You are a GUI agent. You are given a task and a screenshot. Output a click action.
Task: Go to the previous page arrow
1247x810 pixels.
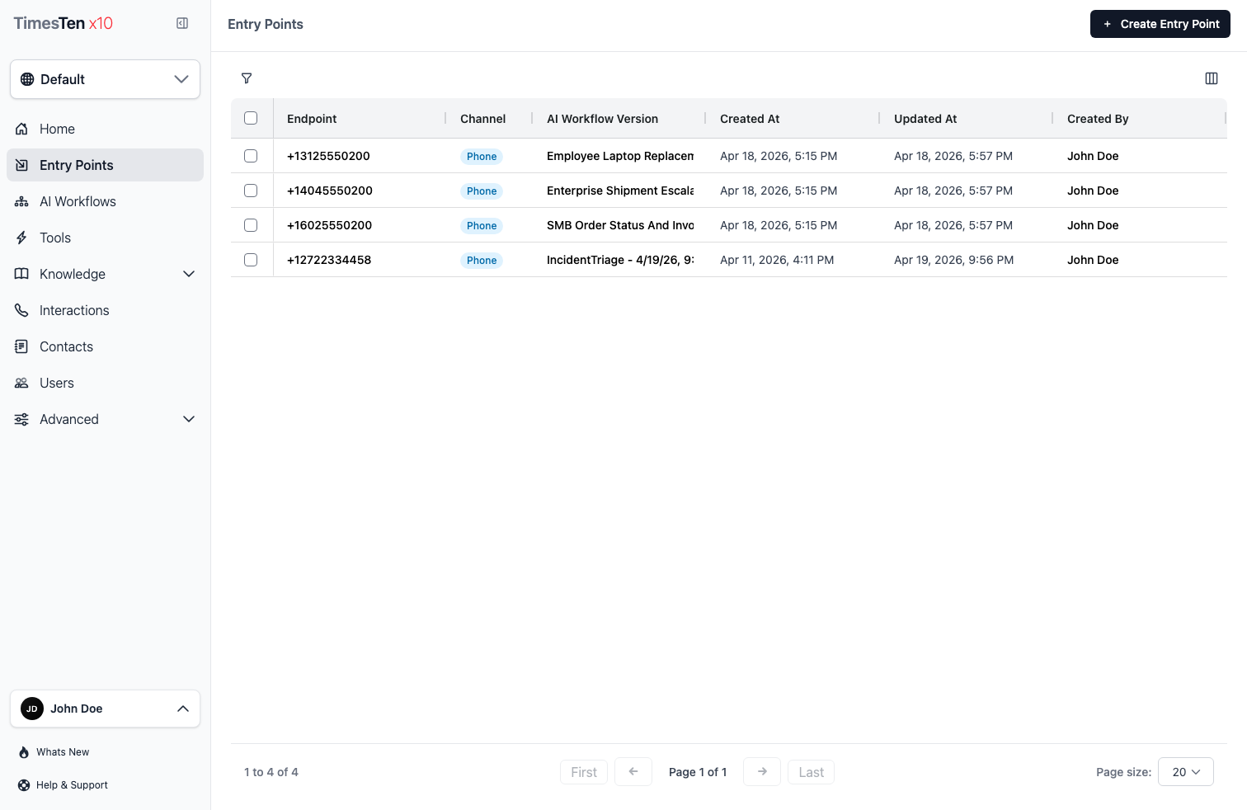(633, 772)
